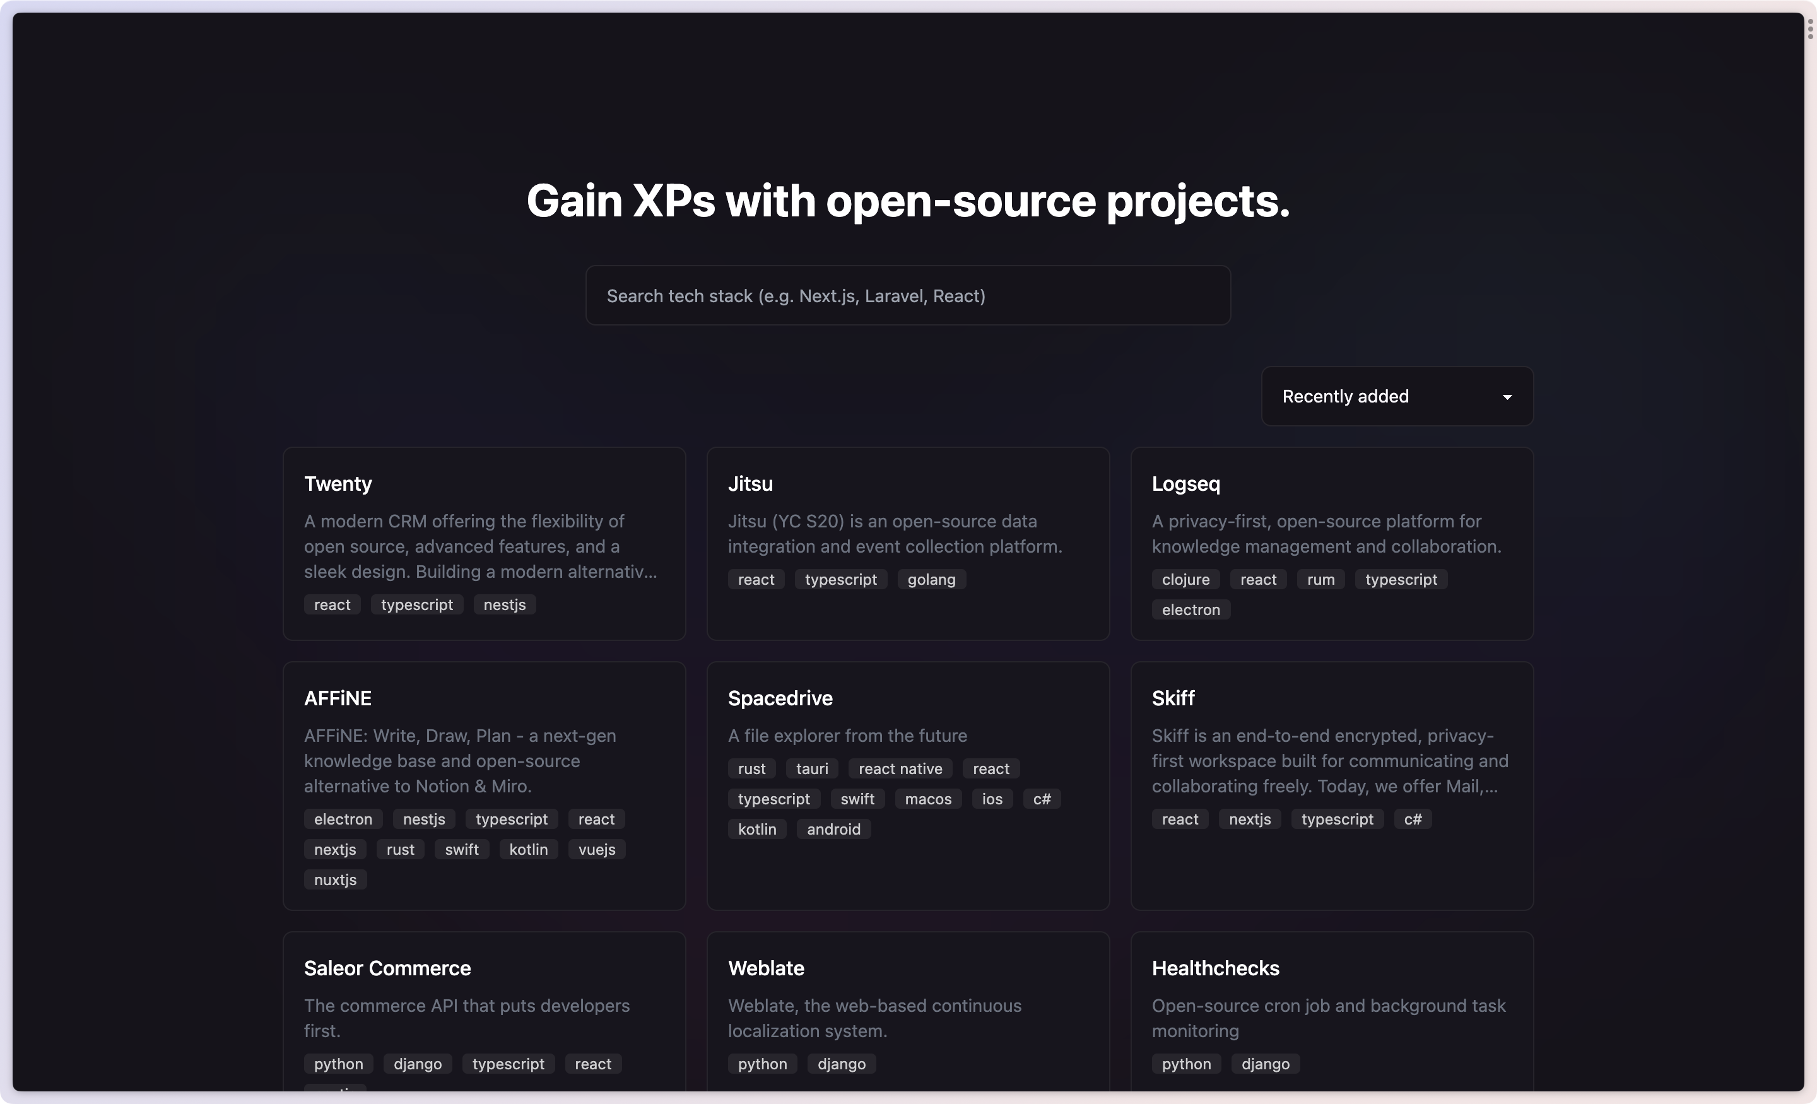Open the Spacedrive project card title
This screenshot has height=1104, width=1817.
pyautogui.click(x=780, y=698)
